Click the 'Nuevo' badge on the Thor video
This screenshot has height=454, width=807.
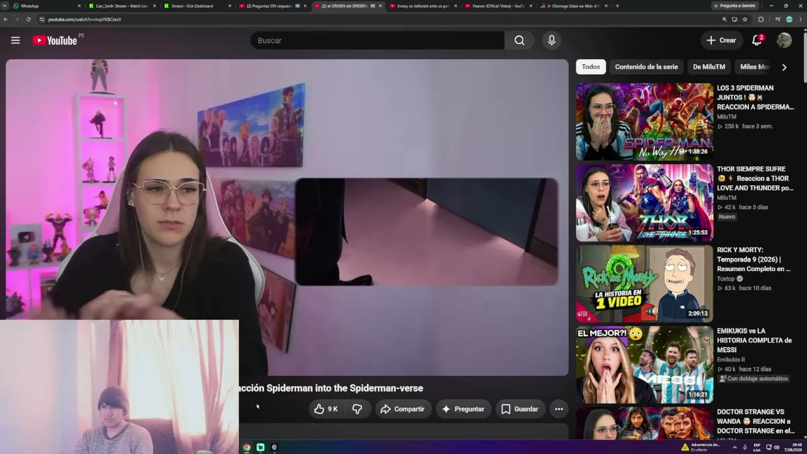[x=727, y=217]
